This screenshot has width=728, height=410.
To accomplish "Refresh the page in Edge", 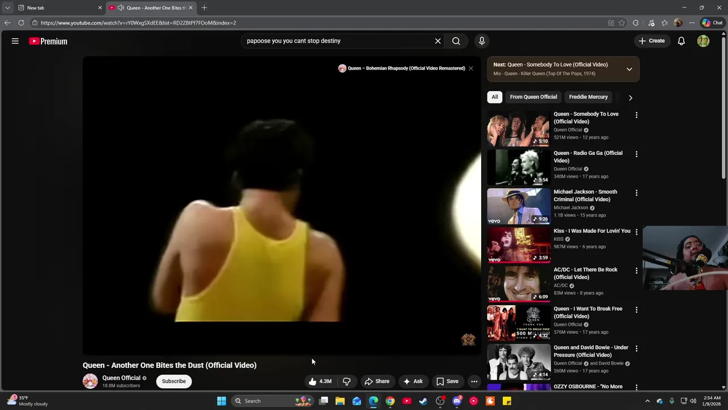I will pyautogui.click(x=21, y=23).
